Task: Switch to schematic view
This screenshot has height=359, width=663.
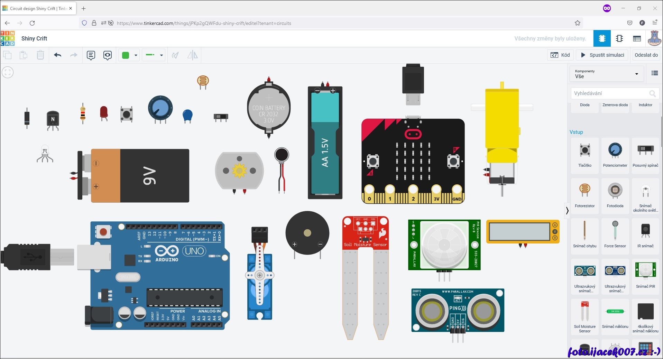Action: click(x=619, y=38)
